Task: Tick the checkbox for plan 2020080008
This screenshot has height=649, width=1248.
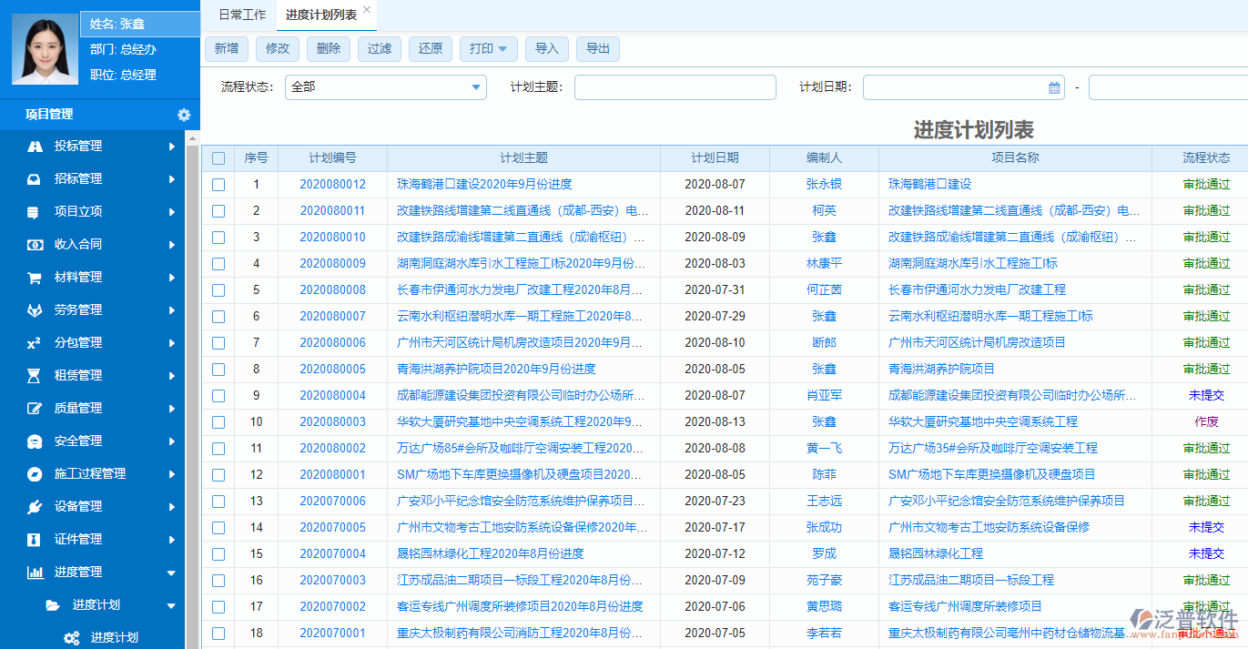Action: 218,289
